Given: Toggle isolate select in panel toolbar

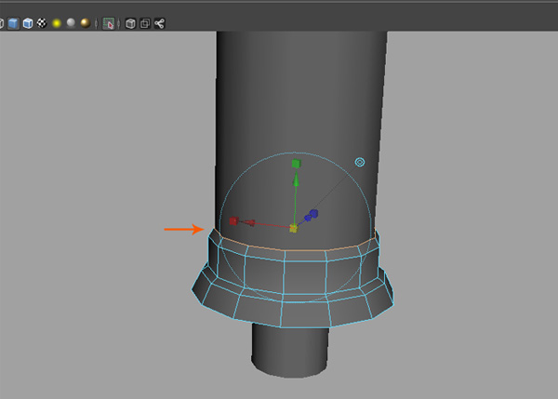Looking at the screenshot, I should pyautogui.click(x=110, y=23).
